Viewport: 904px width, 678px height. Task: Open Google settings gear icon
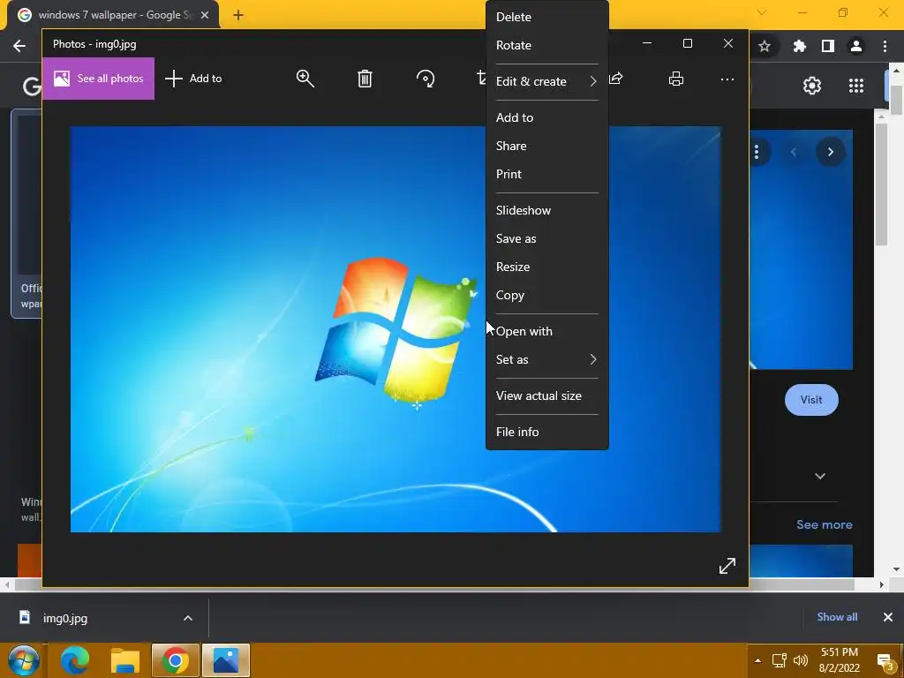[812, 86]
